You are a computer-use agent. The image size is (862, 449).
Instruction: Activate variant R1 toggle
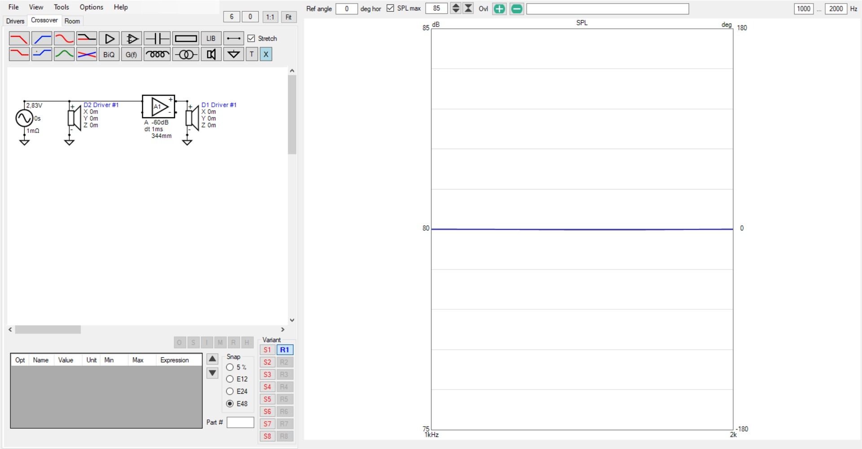click(285, 350)
